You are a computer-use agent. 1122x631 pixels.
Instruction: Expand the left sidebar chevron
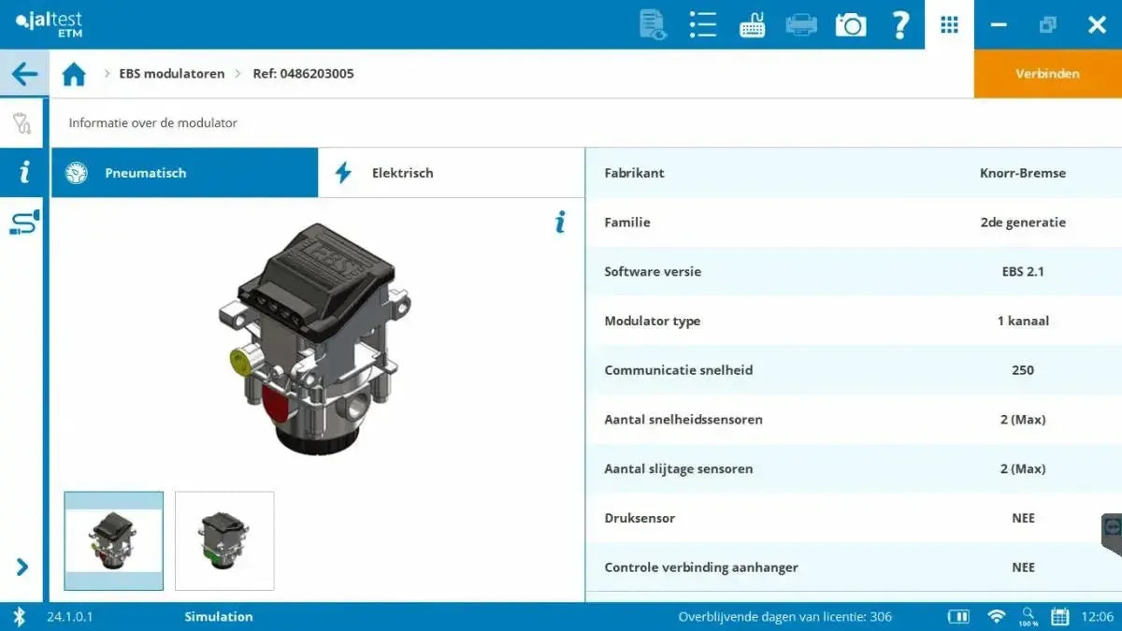coord(22,566)
